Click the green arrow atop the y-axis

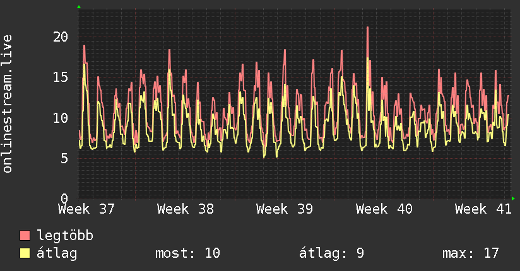79,7
